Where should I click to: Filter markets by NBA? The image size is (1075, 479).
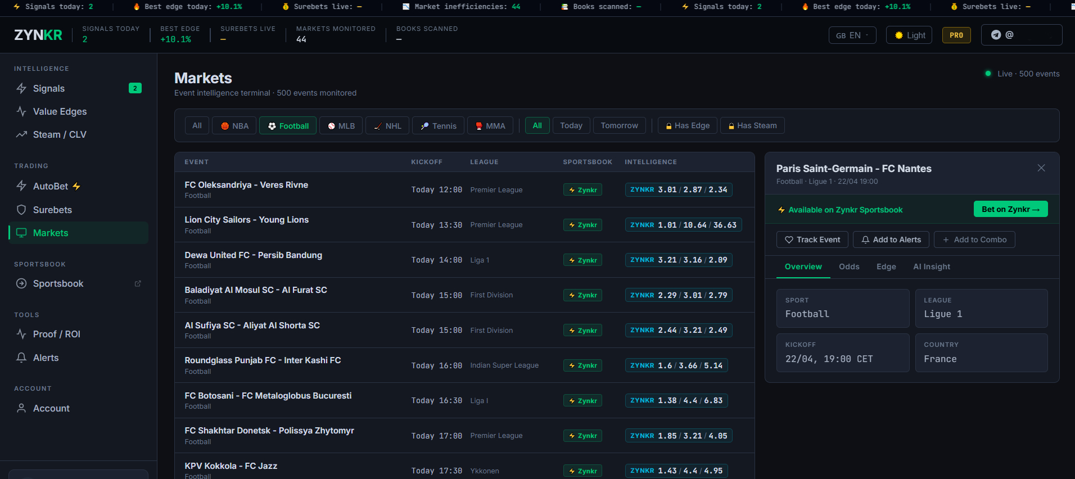coord(234,126)
